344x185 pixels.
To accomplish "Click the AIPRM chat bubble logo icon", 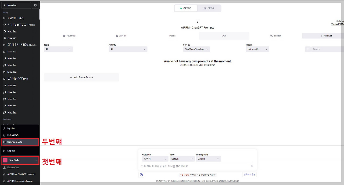I will pyautogui.click(x=198, y=21).
